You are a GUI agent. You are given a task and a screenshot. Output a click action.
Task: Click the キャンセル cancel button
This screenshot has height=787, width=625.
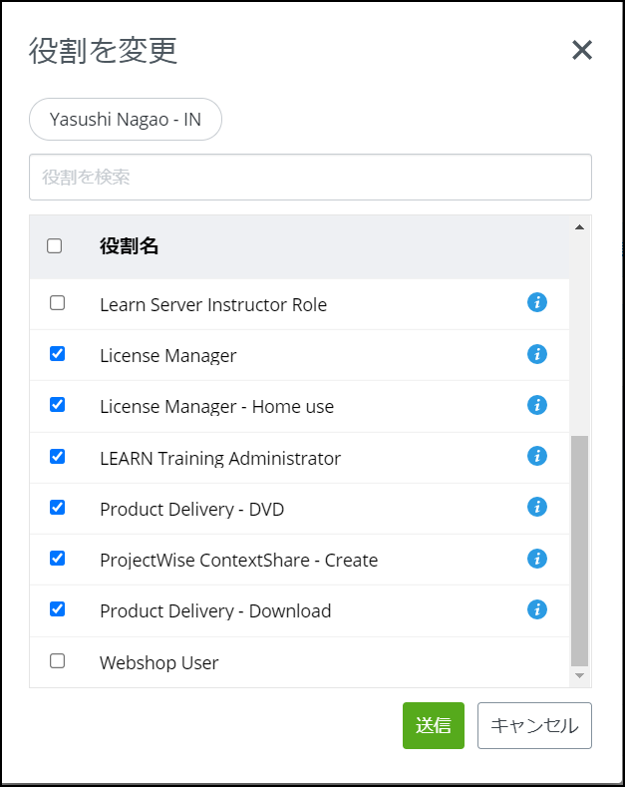point(534,725)
